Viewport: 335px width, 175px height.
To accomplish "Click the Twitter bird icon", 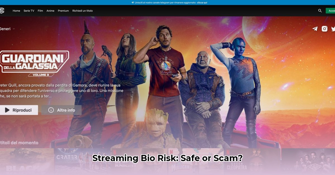I will (x=333, y=28).
